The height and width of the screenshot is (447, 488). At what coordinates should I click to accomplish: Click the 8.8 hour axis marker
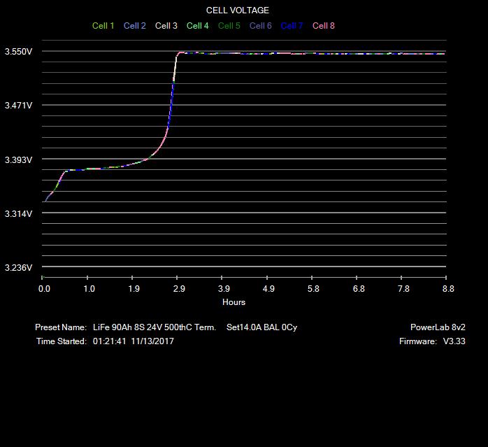(x=448, y=288)
